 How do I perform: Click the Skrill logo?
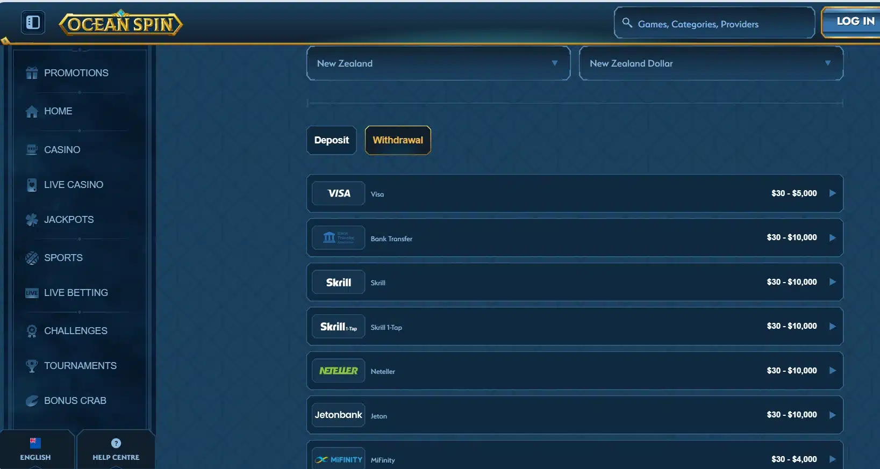coord(338,282)
